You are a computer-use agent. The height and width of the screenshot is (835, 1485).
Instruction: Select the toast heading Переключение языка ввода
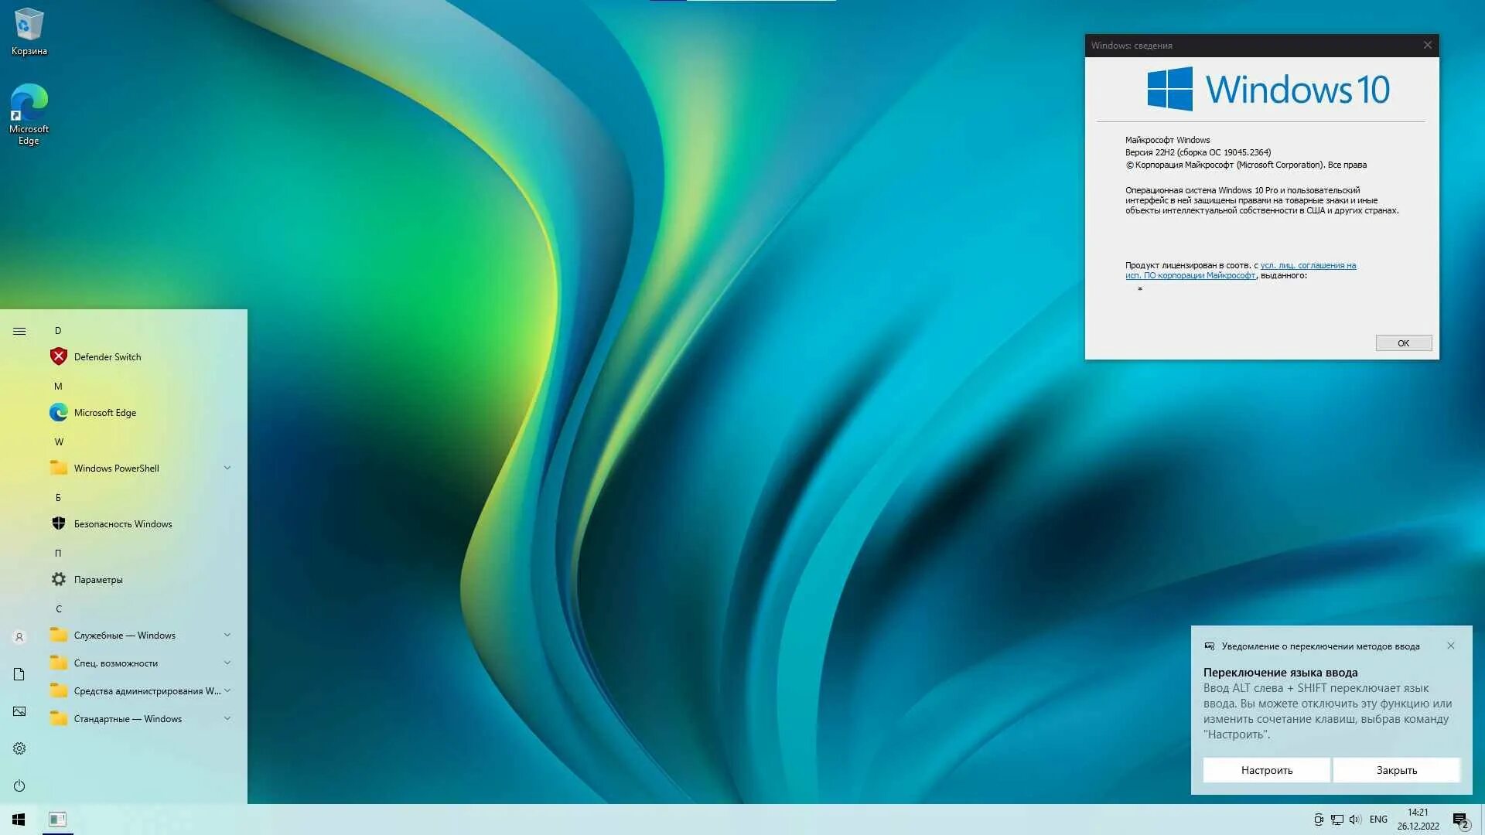[1280, 673]
